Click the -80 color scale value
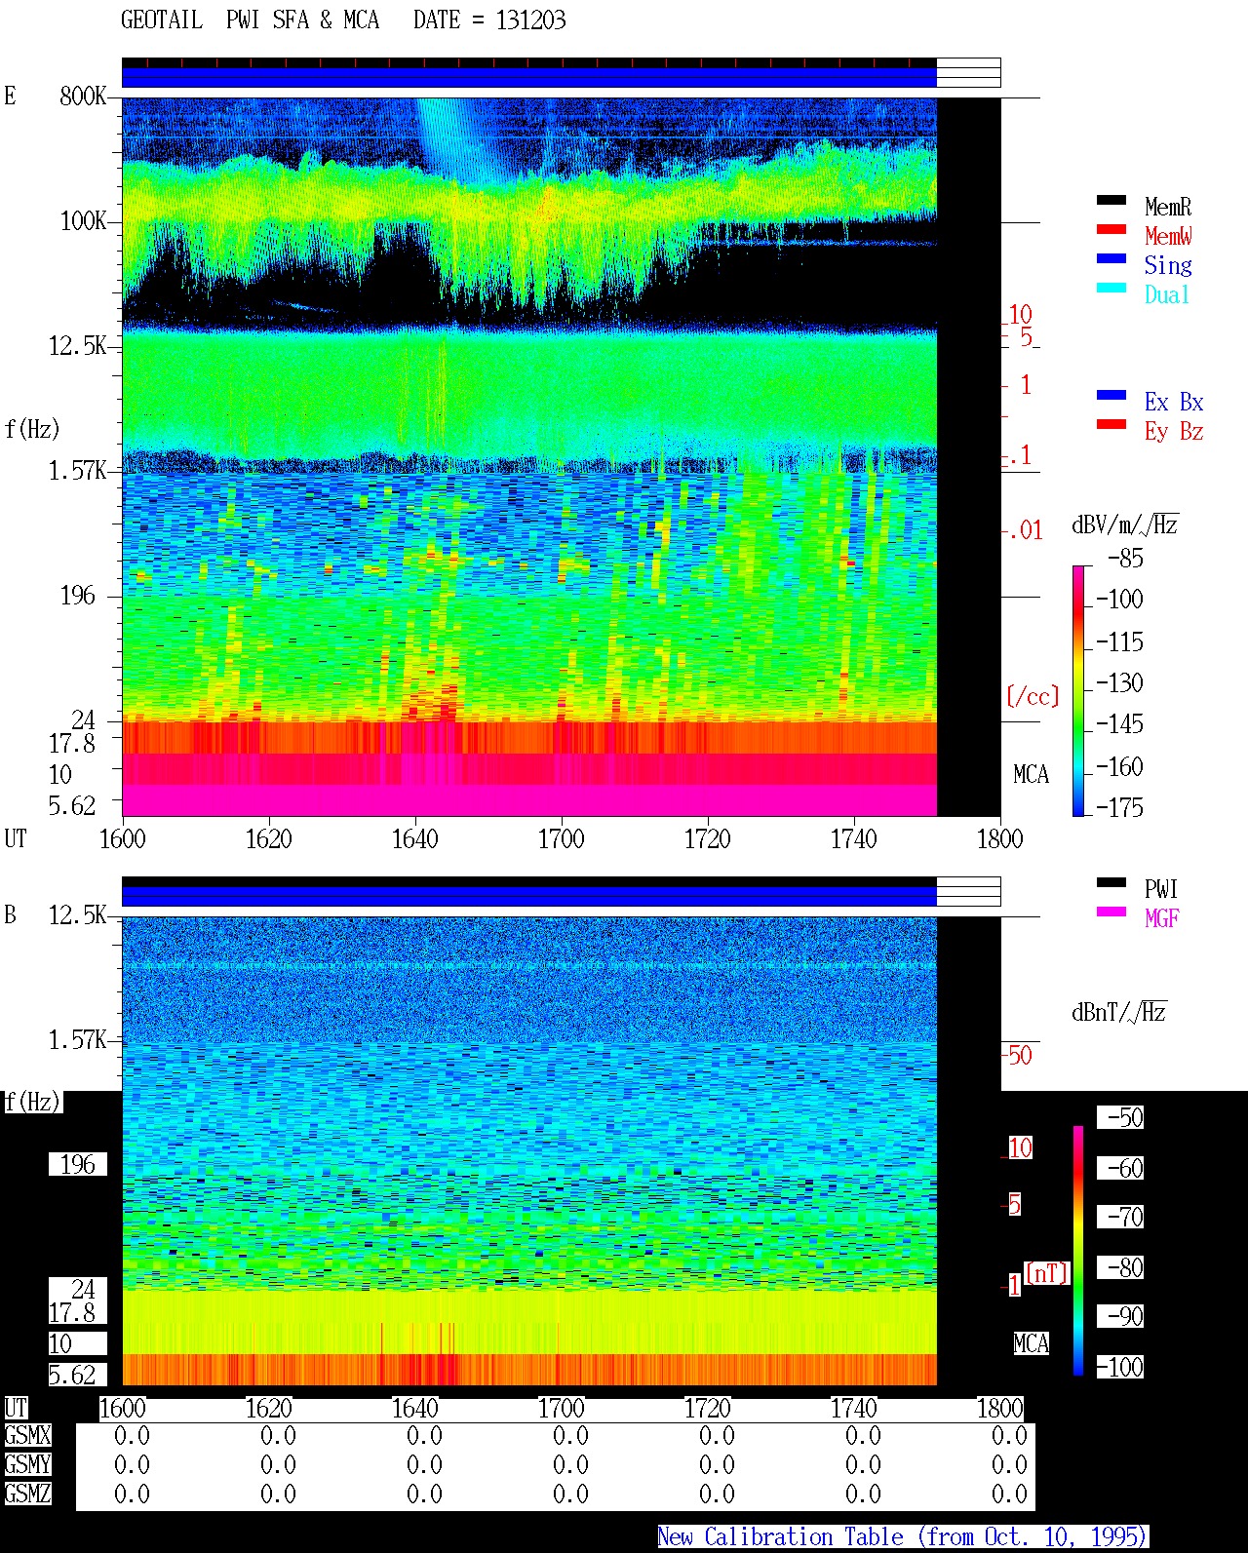 (x=1120, y=1267)
